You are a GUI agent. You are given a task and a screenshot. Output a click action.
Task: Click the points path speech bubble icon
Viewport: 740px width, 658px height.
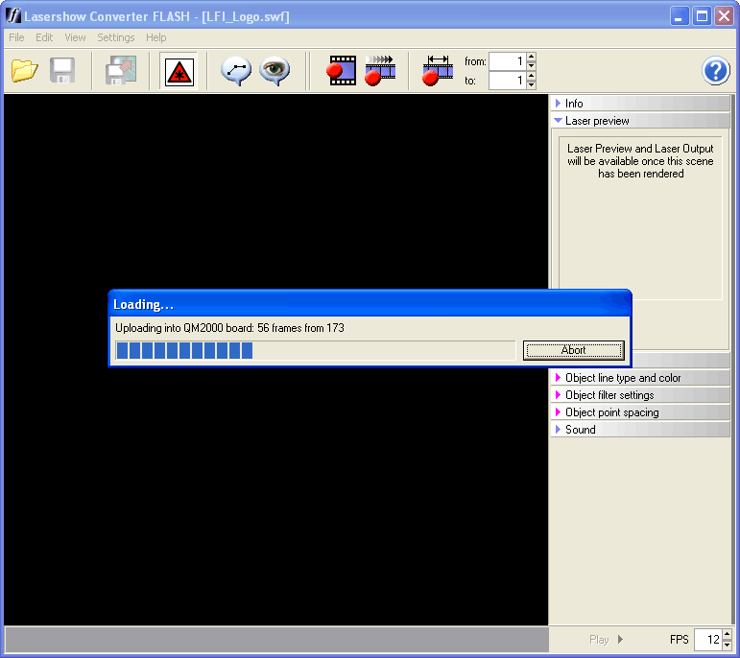(236, 71)
